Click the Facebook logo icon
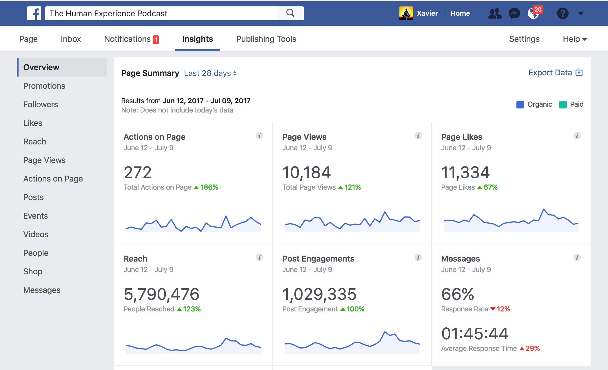The width and height of the screenshot is (608, 370). [34, 13]
